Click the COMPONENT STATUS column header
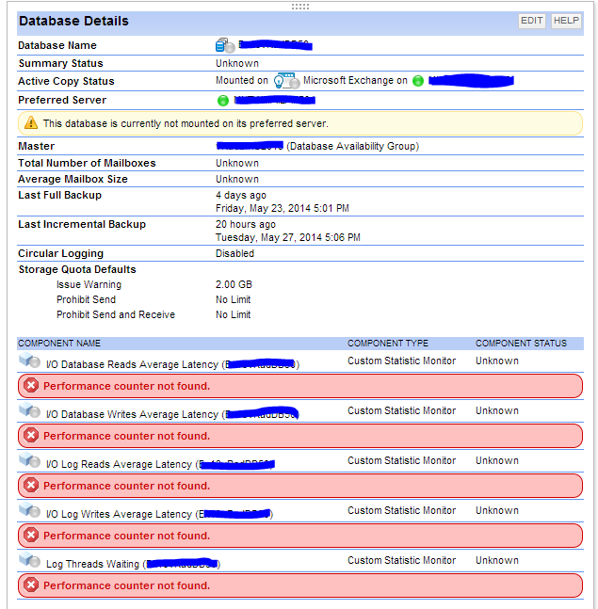The height and width of the screenshot is (609, 598). click(521, 344)
